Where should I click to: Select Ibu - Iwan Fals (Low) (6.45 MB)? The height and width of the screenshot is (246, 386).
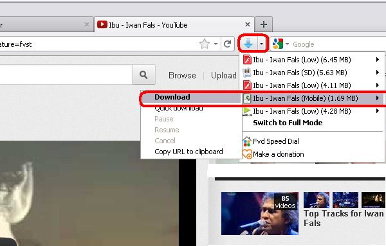[312, 60]
